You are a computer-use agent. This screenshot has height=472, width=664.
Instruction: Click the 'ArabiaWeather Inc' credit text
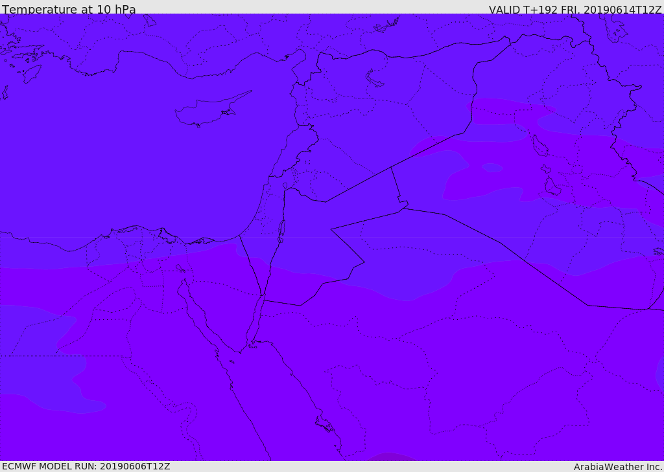(617, 467)
